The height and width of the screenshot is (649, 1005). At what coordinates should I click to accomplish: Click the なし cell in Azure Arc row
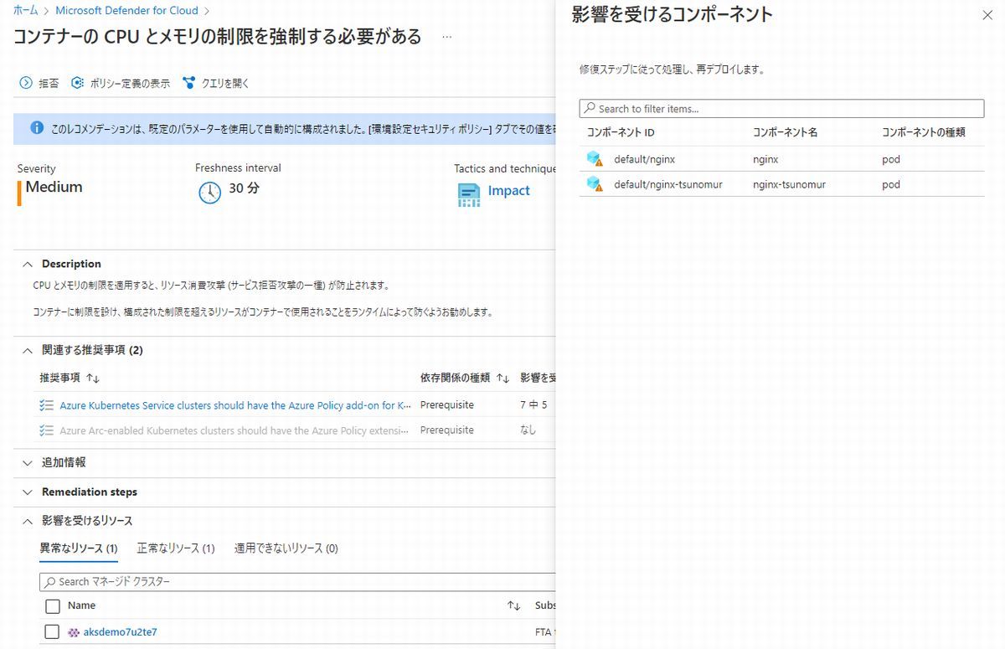coord(528,430)
